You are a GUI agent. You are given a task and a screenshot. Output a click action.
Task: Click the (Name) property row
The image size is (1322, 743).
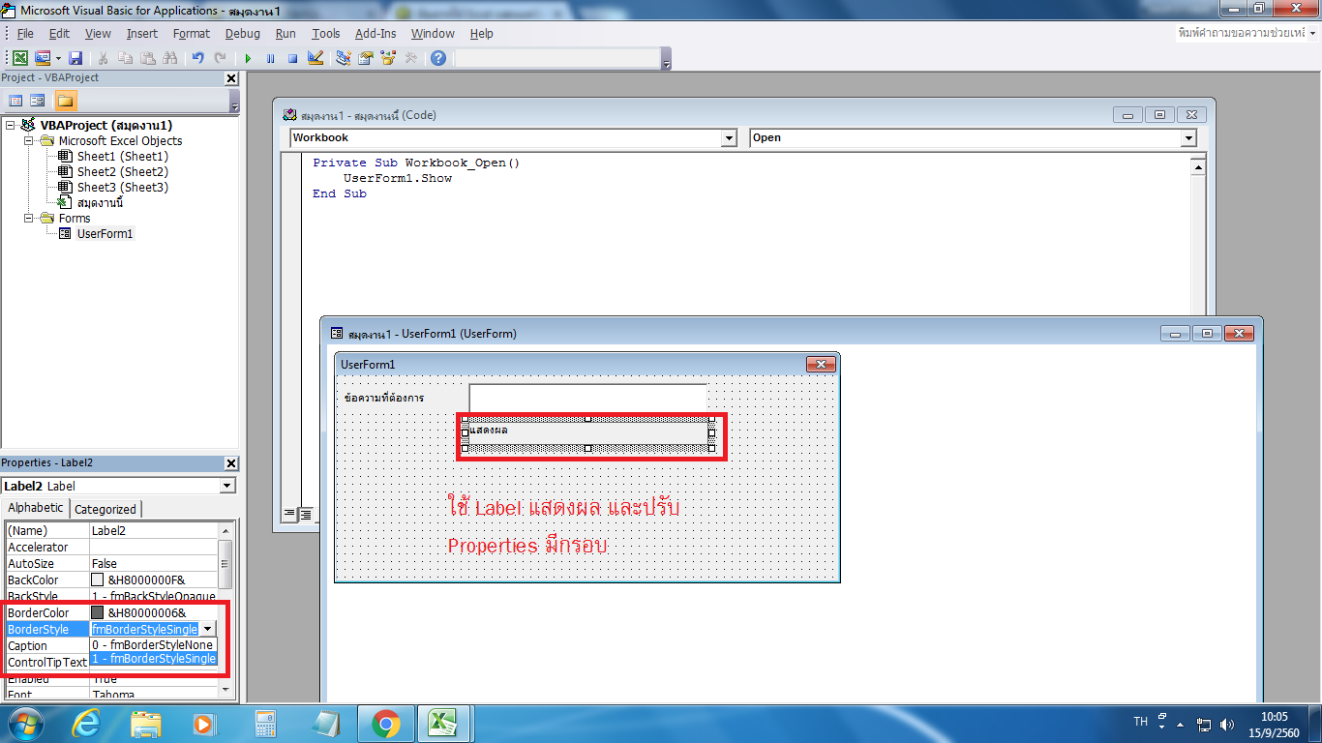click(x=112, y=530)
